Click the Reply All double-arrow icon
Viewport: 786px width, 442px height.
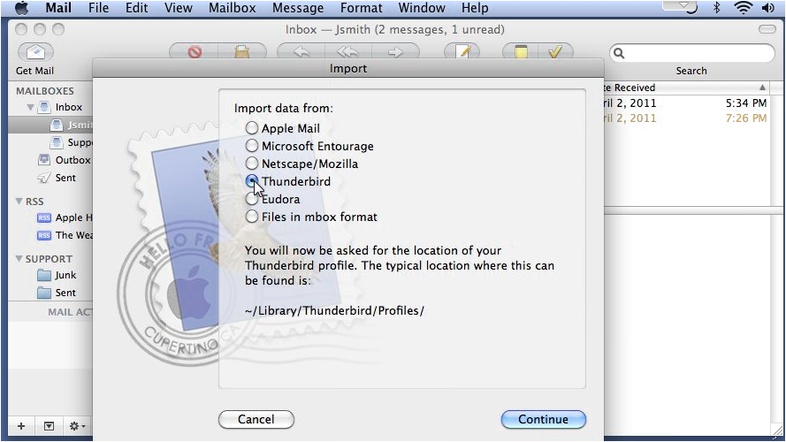pyautogui.click(x=347, y=51)
